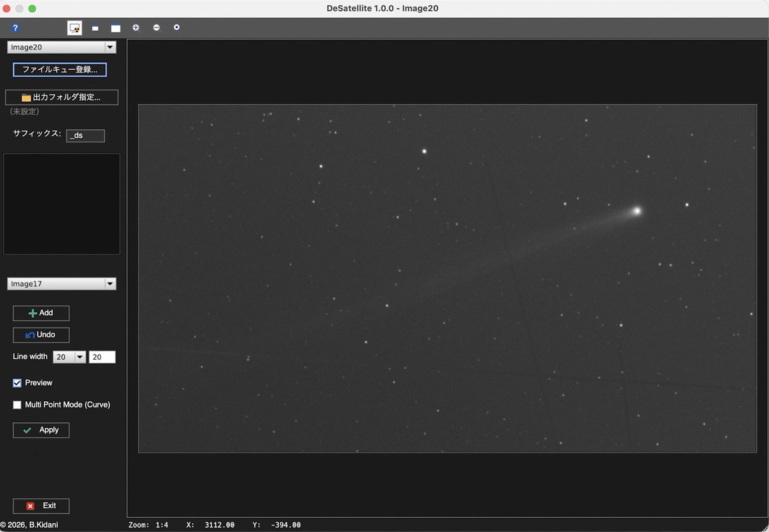Click the zoom out magnifier icon

click(x=156, y=28)
